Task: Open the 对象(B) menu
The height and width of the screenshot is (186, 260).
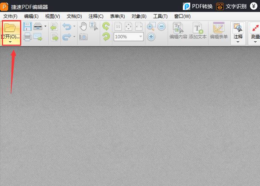Action: [x=139, y=16]
